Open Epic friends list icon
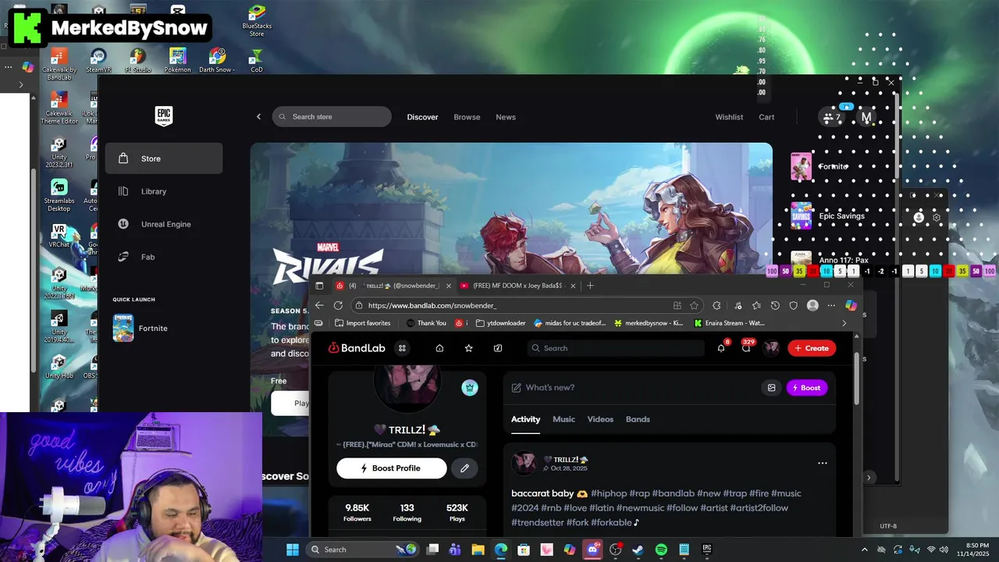 (x=831, y=118)
